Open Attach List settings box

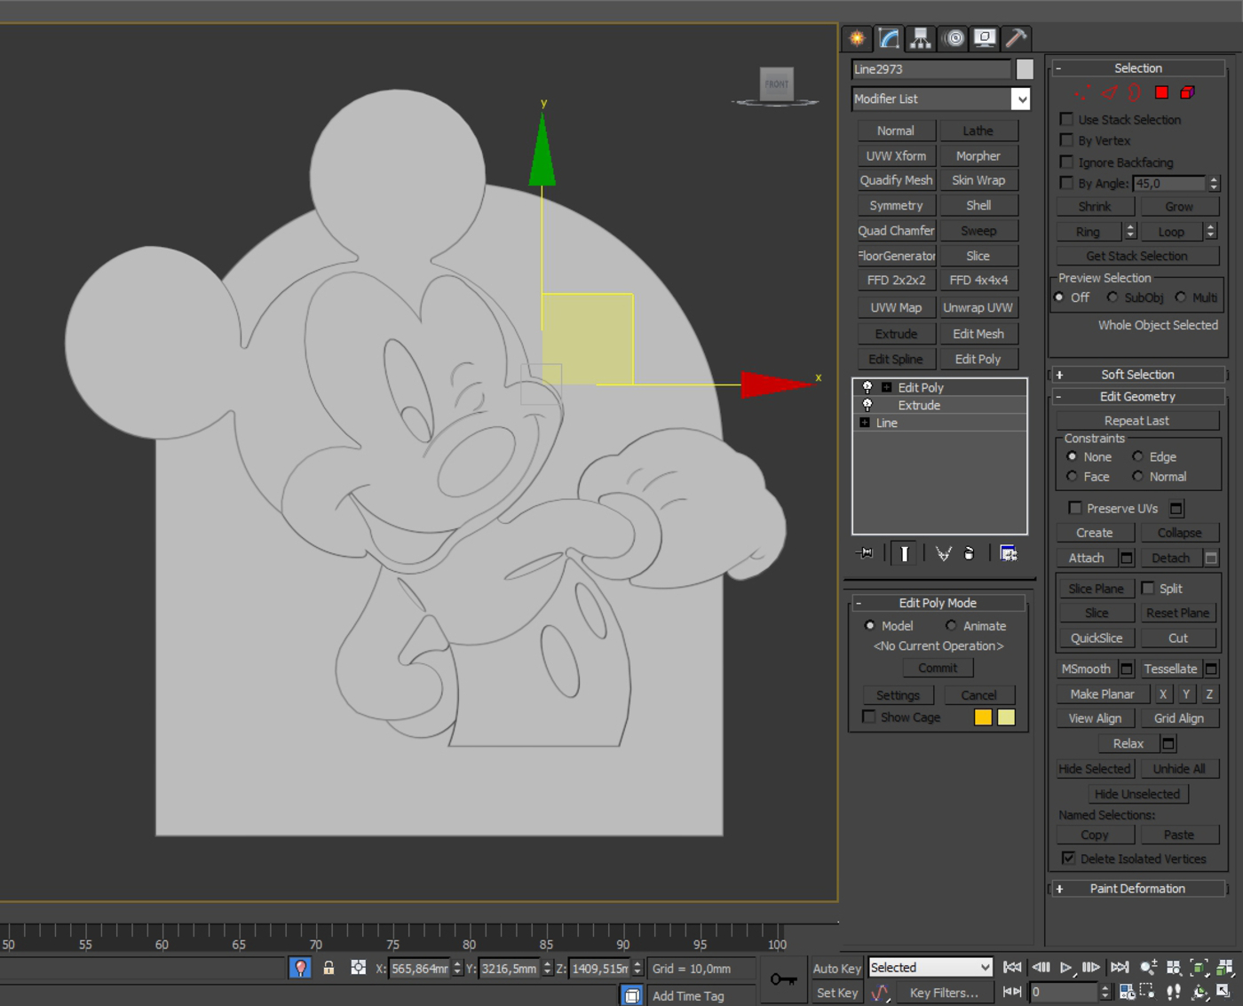[1127, 558]
